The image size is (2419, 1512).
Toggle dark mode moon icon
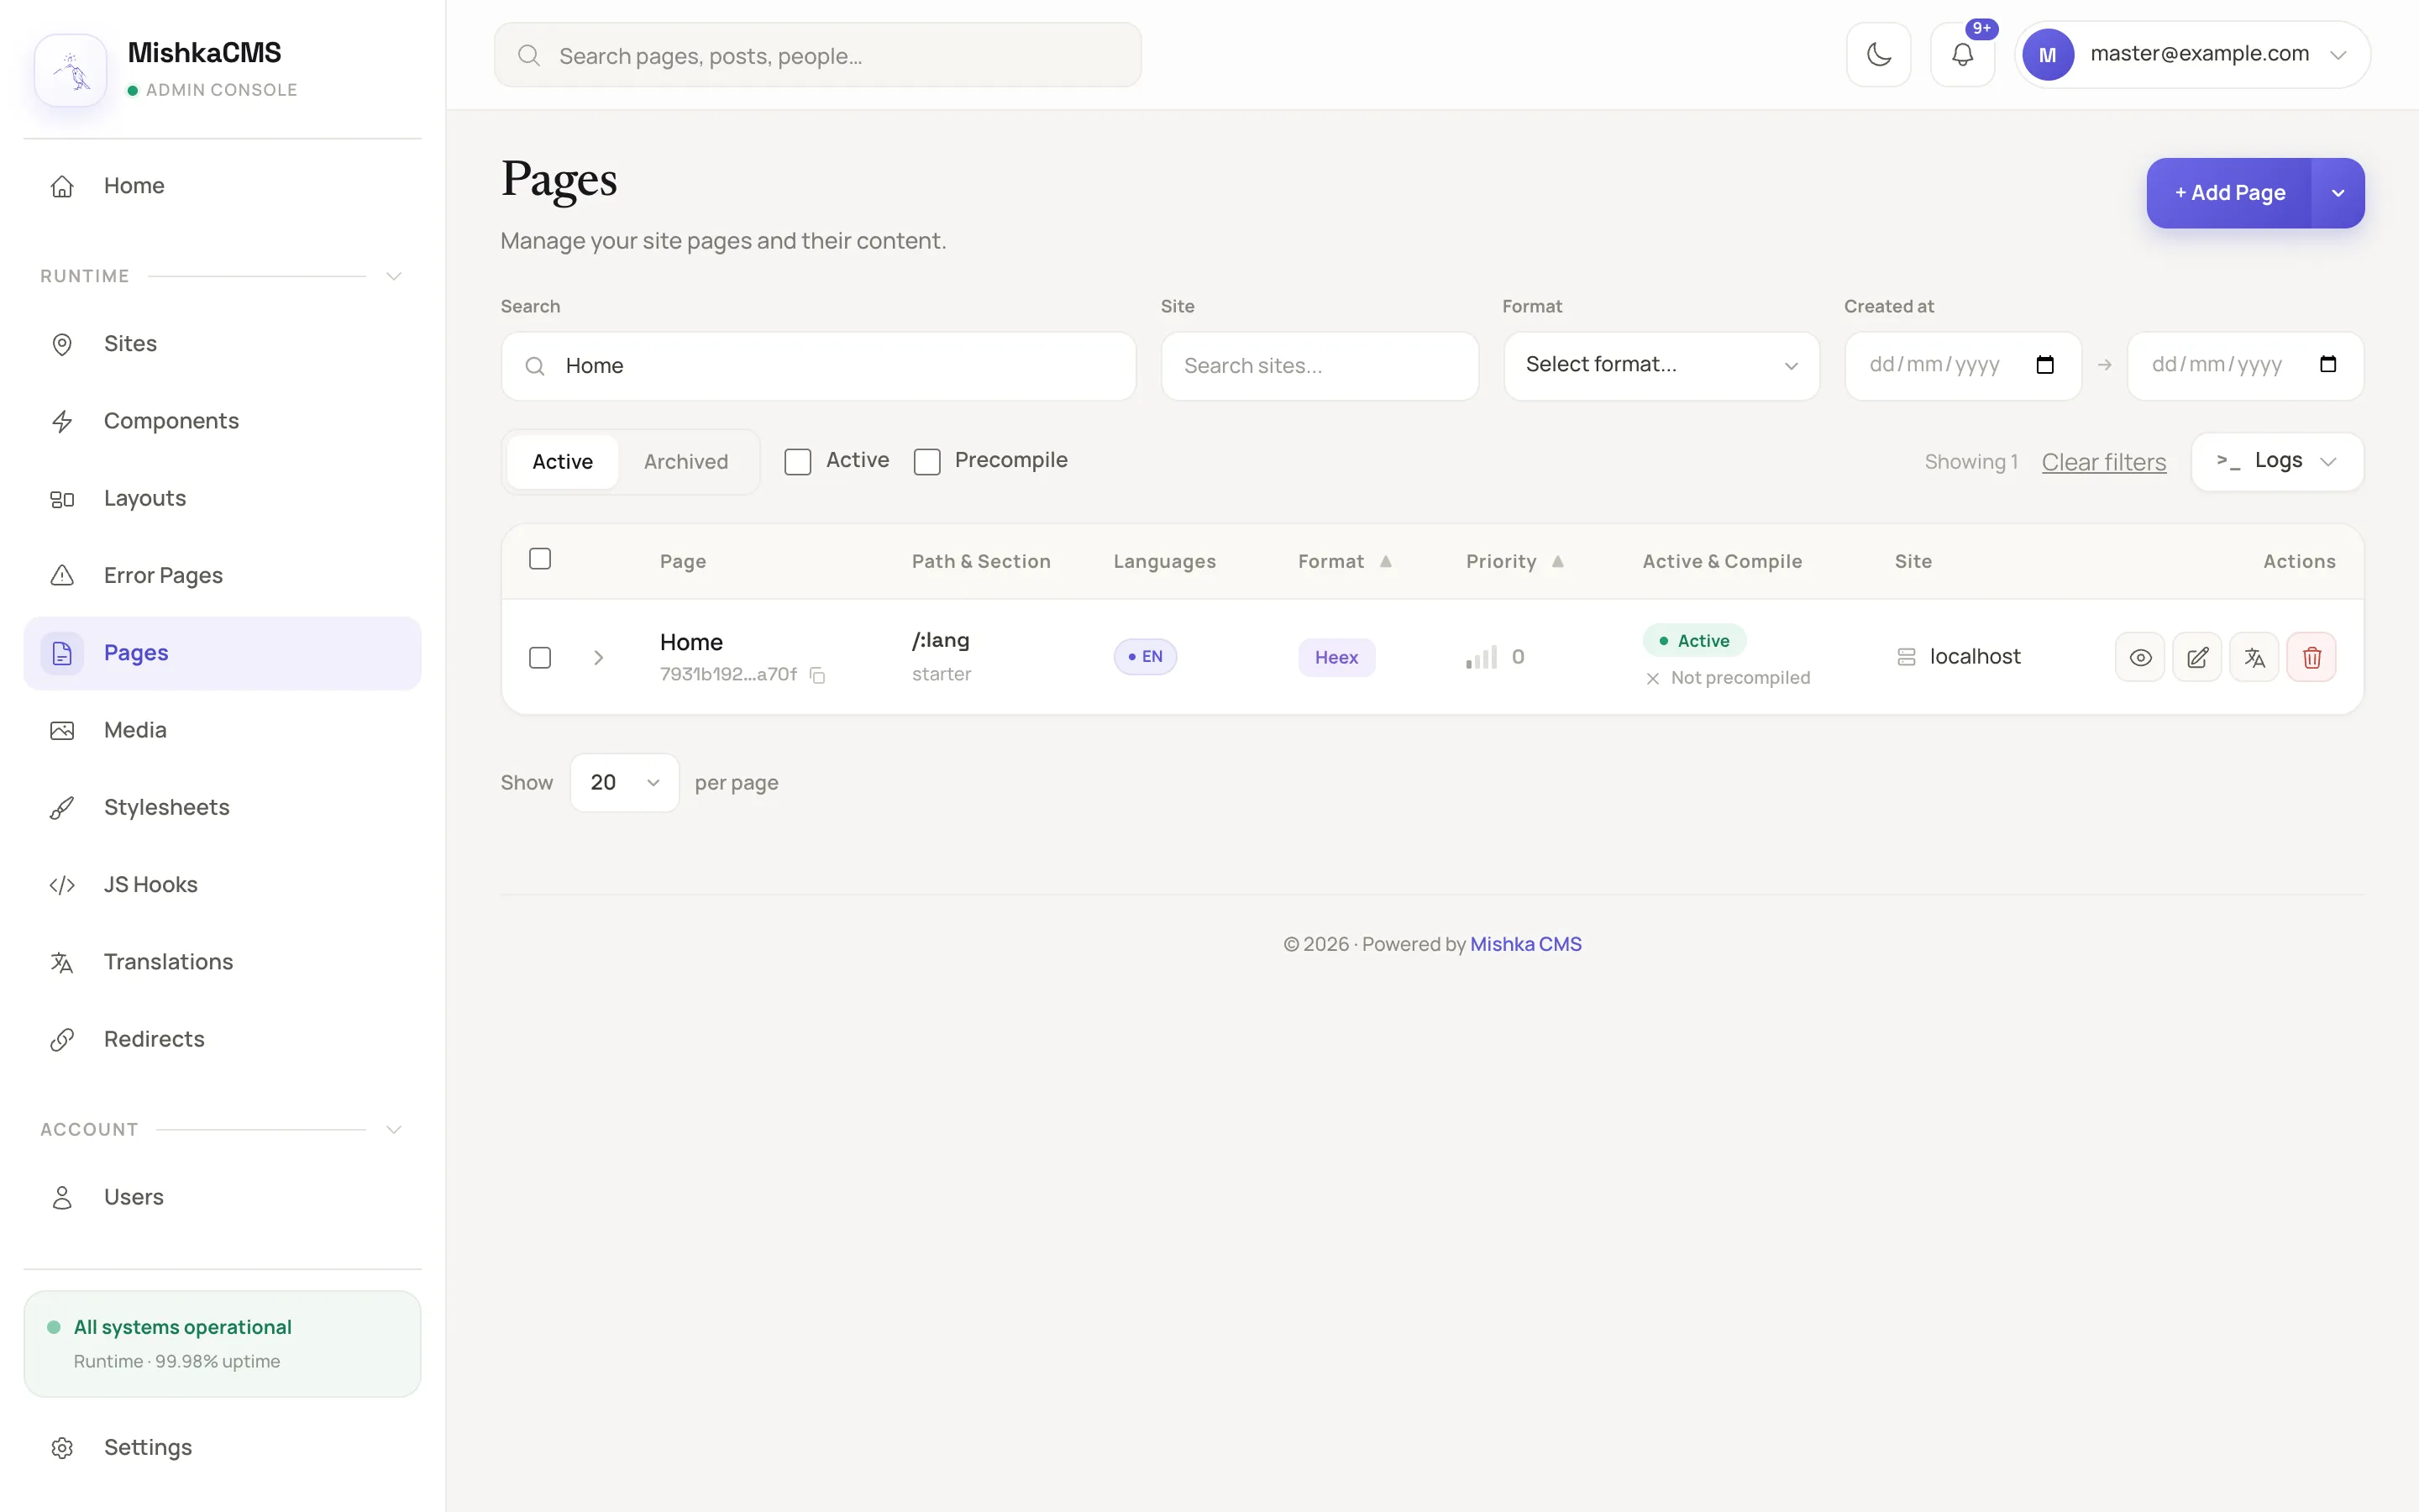click(x=1878, y=55)
